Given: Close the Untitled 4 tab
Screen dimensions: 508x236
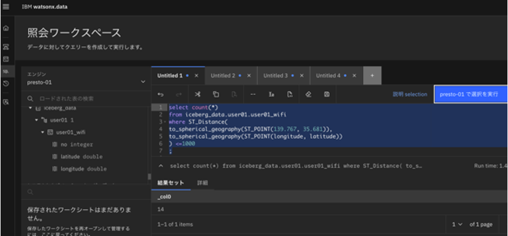Looking at the screenshot, I should pyautogui.click(x=354, y=76).
